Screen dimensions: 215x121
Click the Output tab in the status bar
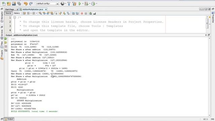tap(9, 119)
